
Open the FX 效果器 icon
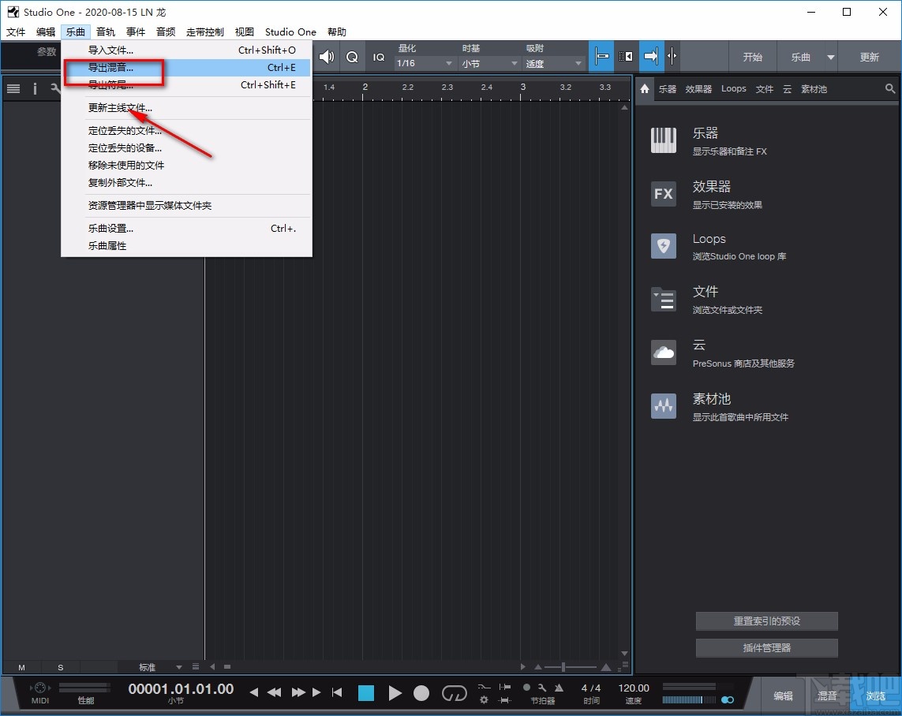663,194
